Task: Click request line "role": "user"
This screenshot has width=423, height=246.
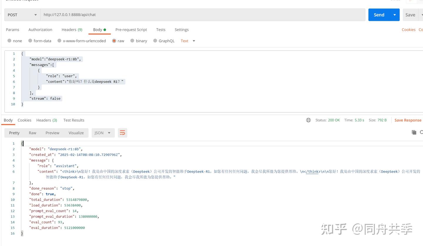Action: pos(61,76)
